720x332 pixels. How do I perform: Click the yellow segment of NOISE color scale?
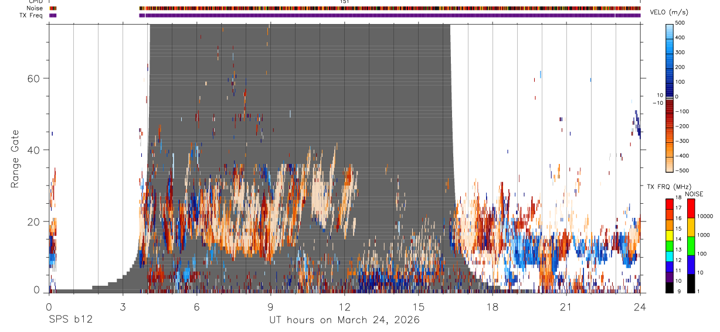pos(691,227)
